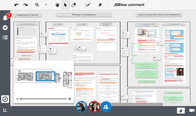
Task: Open the red-bordered woman user avatar
Action: pos(94,107)
